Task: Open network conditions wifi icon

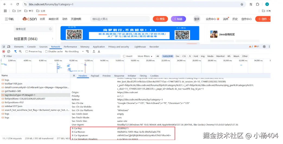Action: tap(87, 51)
